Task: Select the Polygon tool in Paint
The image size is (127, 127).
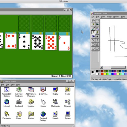Action: [x=97, y=44]
